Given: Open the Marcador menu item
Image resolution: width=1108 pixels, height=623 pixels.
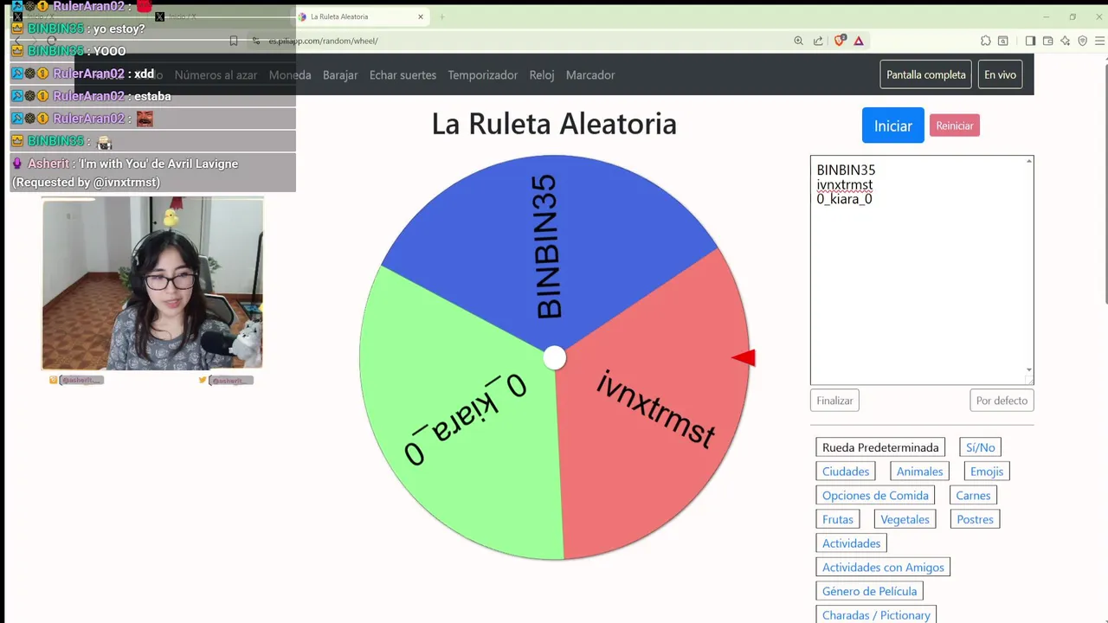Looking at the screenshot, I should 590,75.
